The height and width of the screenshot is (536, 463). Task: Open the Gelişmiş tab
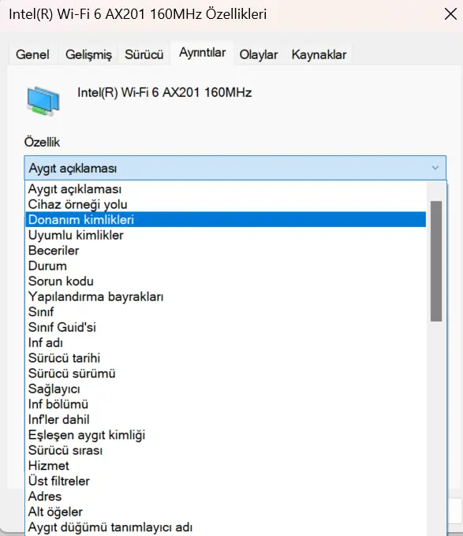point(88,54)
